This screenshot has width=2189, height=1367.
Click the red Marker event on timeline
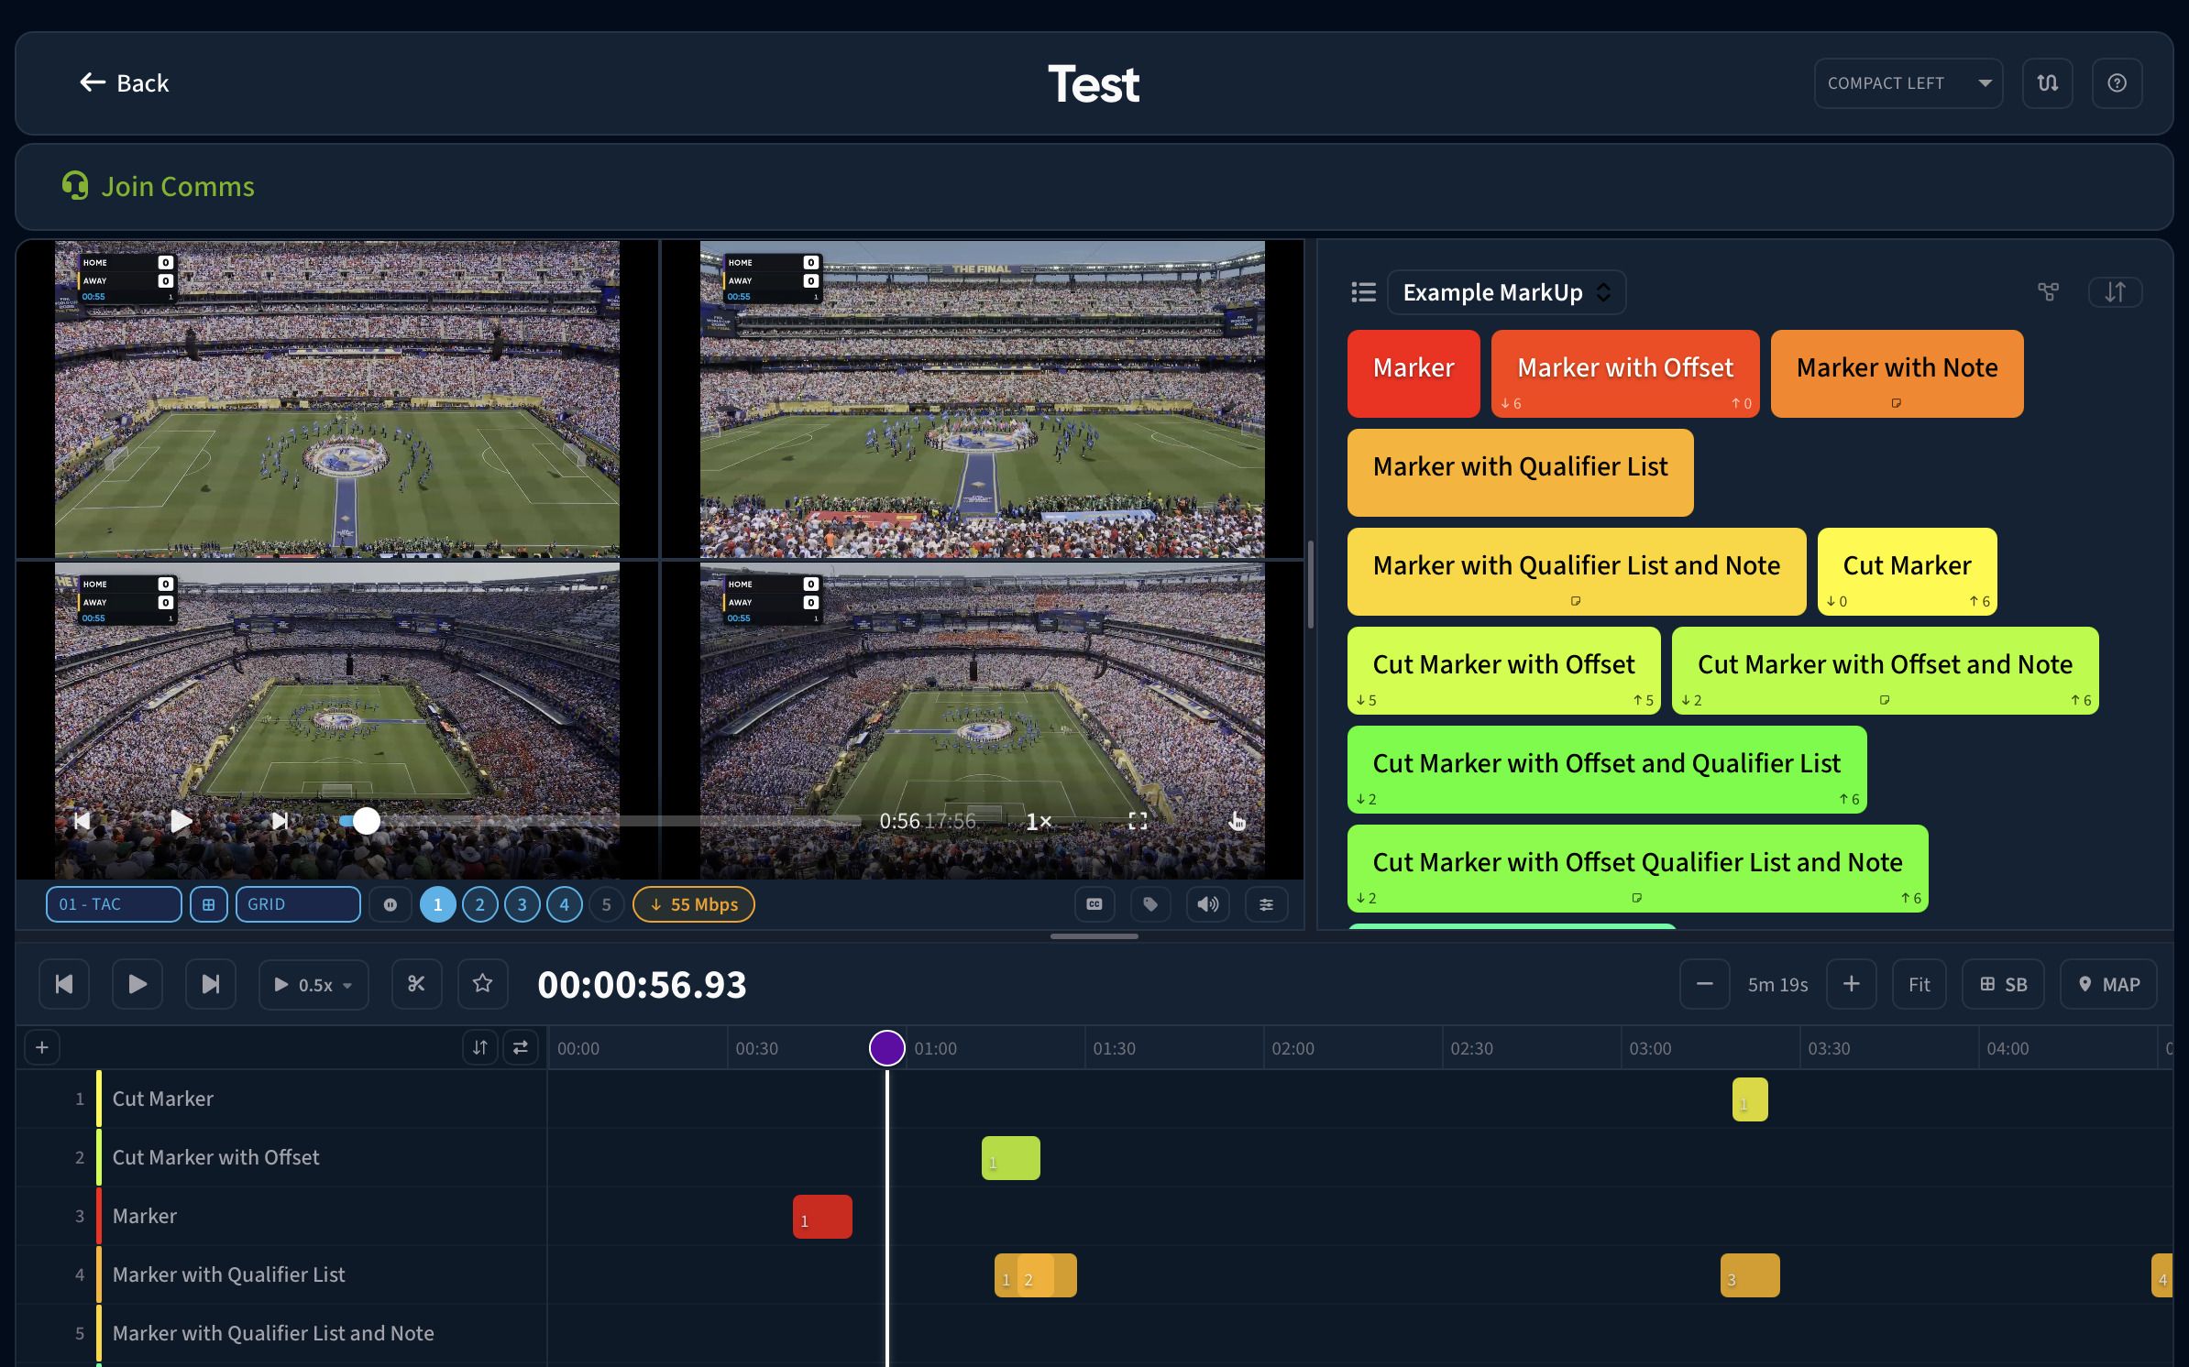pyautogui.click(x=822, y=1217)
